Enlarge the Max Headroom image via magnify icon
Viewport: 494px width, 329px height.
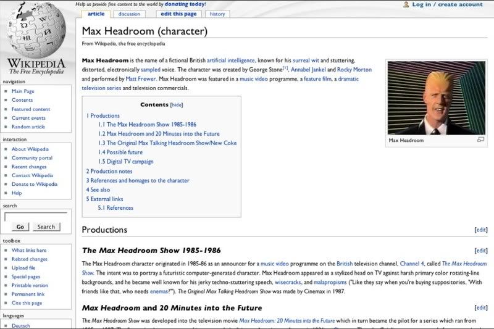coord(480,140)
